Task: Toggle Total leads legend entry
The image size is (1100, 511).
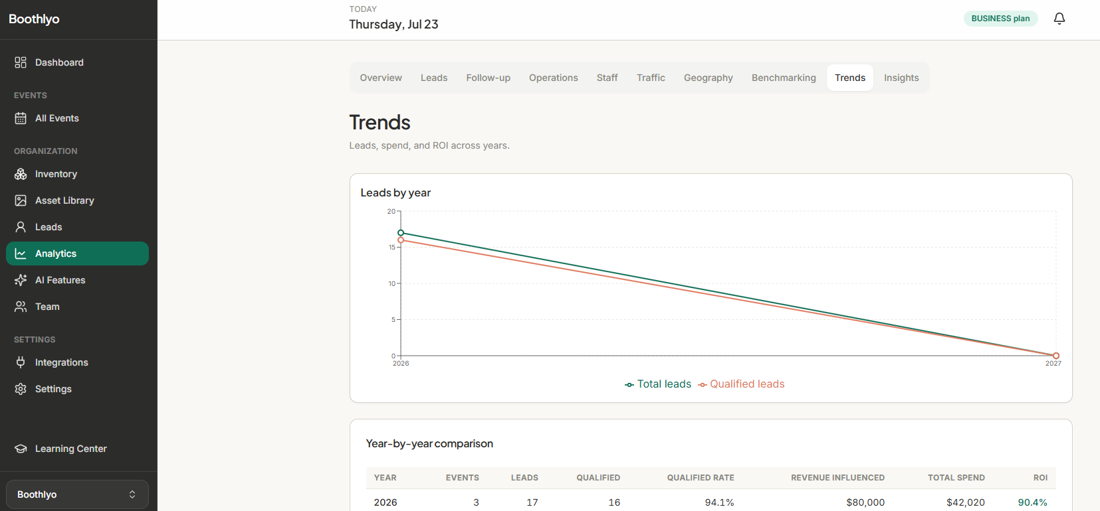Action: tap(658, 384)
